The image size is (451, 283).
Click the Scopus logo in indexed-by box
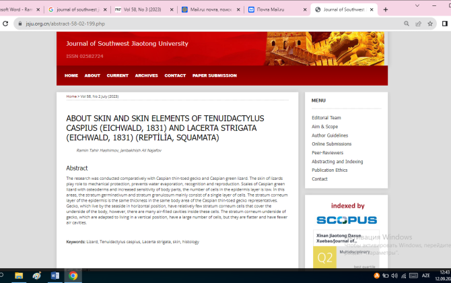tap(346, 220)
